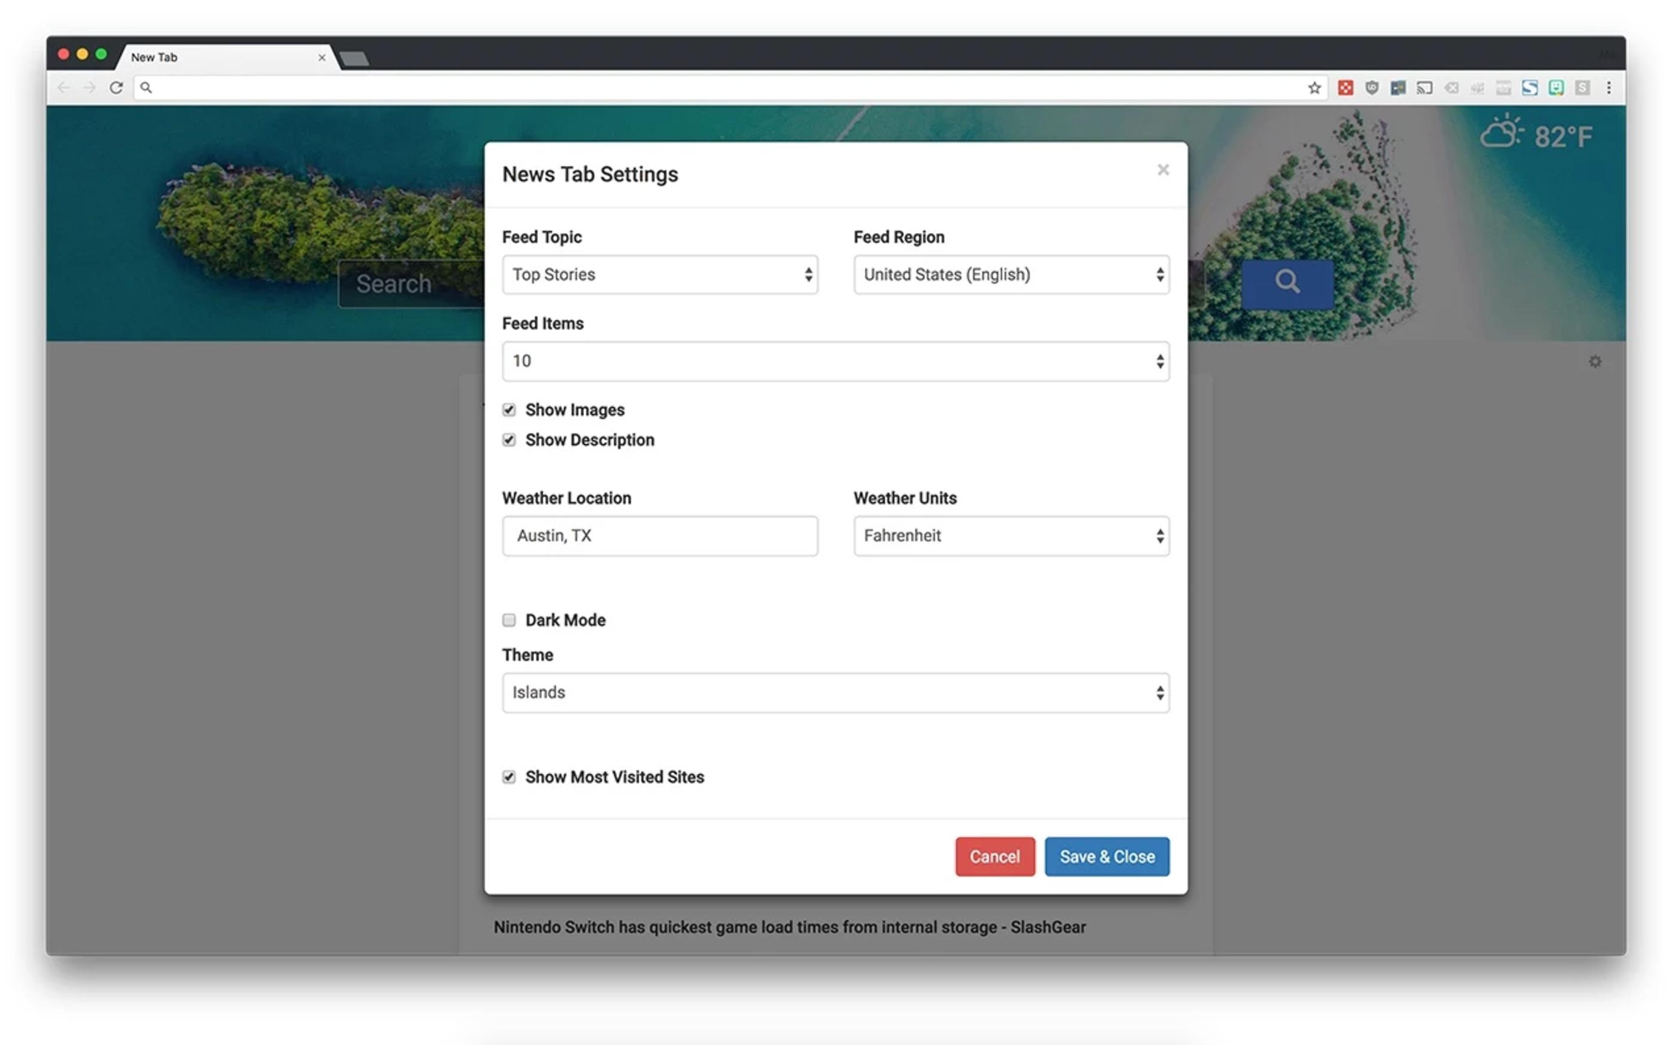Uncheck the Show Images checkbox

pos(509,410)
